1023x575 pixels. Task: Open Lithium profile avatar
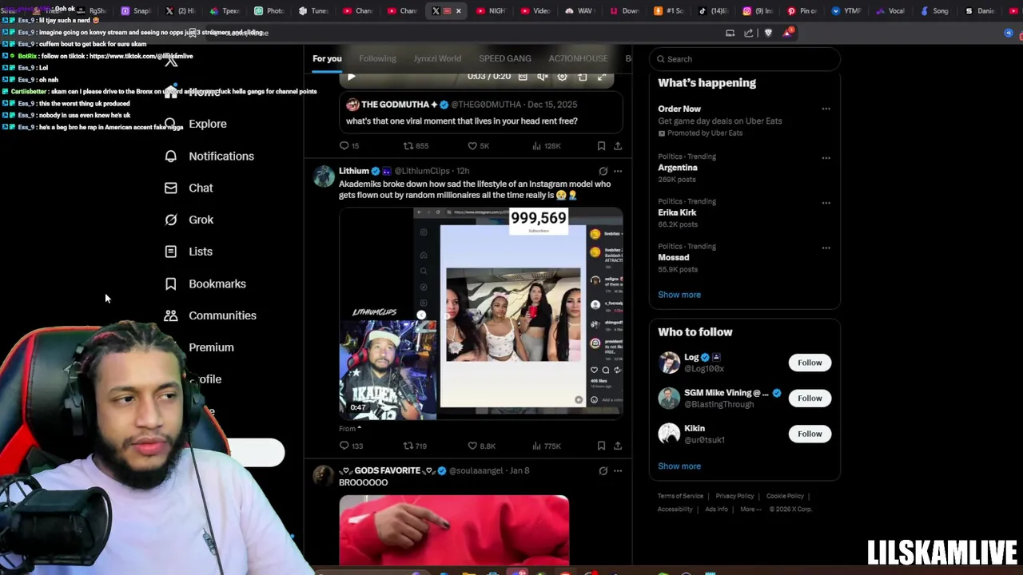pos(324,176)
